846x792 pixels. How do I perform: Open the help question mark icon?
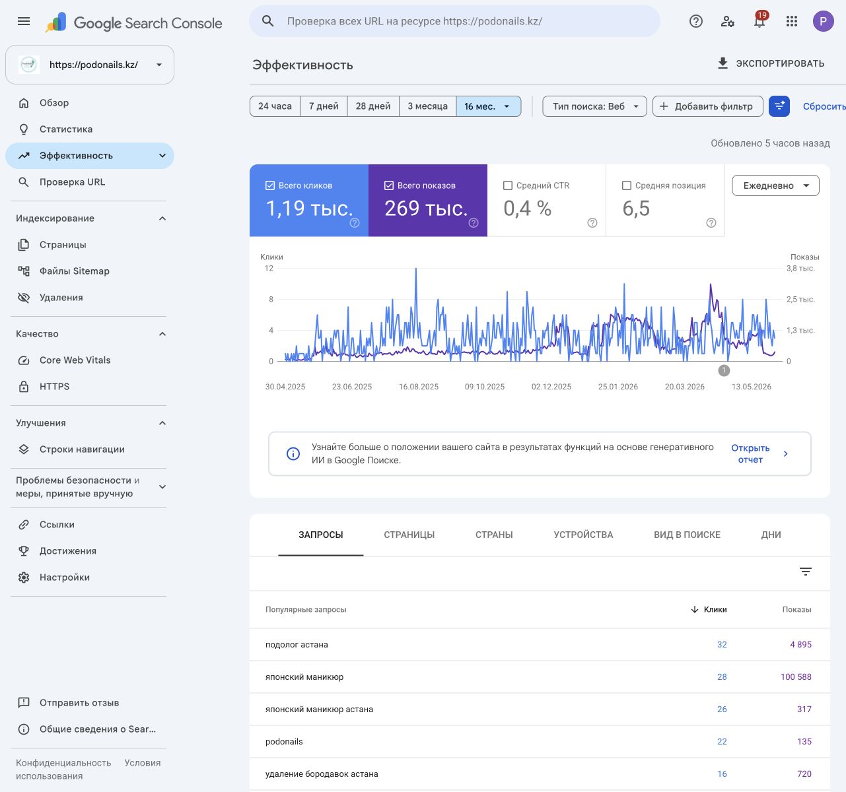tap(695, 21)
